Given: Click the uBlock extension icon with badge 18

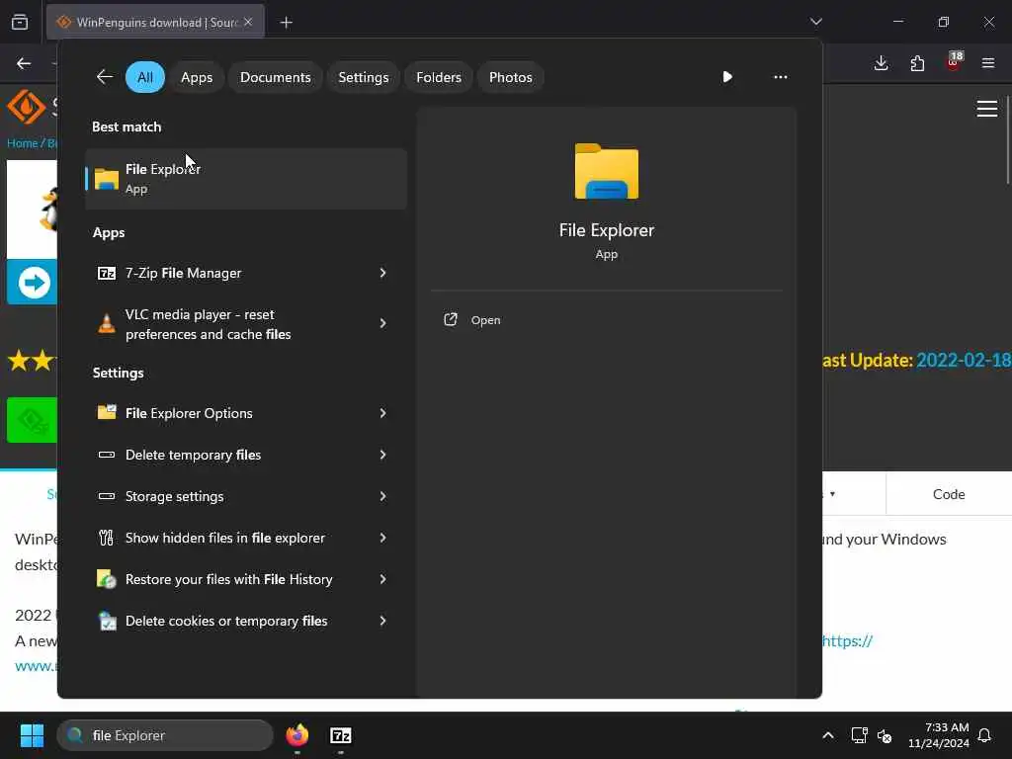Looking at the screenshot, I should pyautogui.click(x=954, y=62).
